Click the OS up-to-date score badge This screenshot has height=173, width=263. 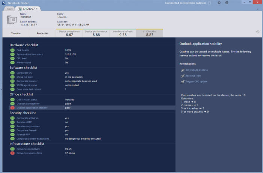pyautogui.click(x=12, y=77)
